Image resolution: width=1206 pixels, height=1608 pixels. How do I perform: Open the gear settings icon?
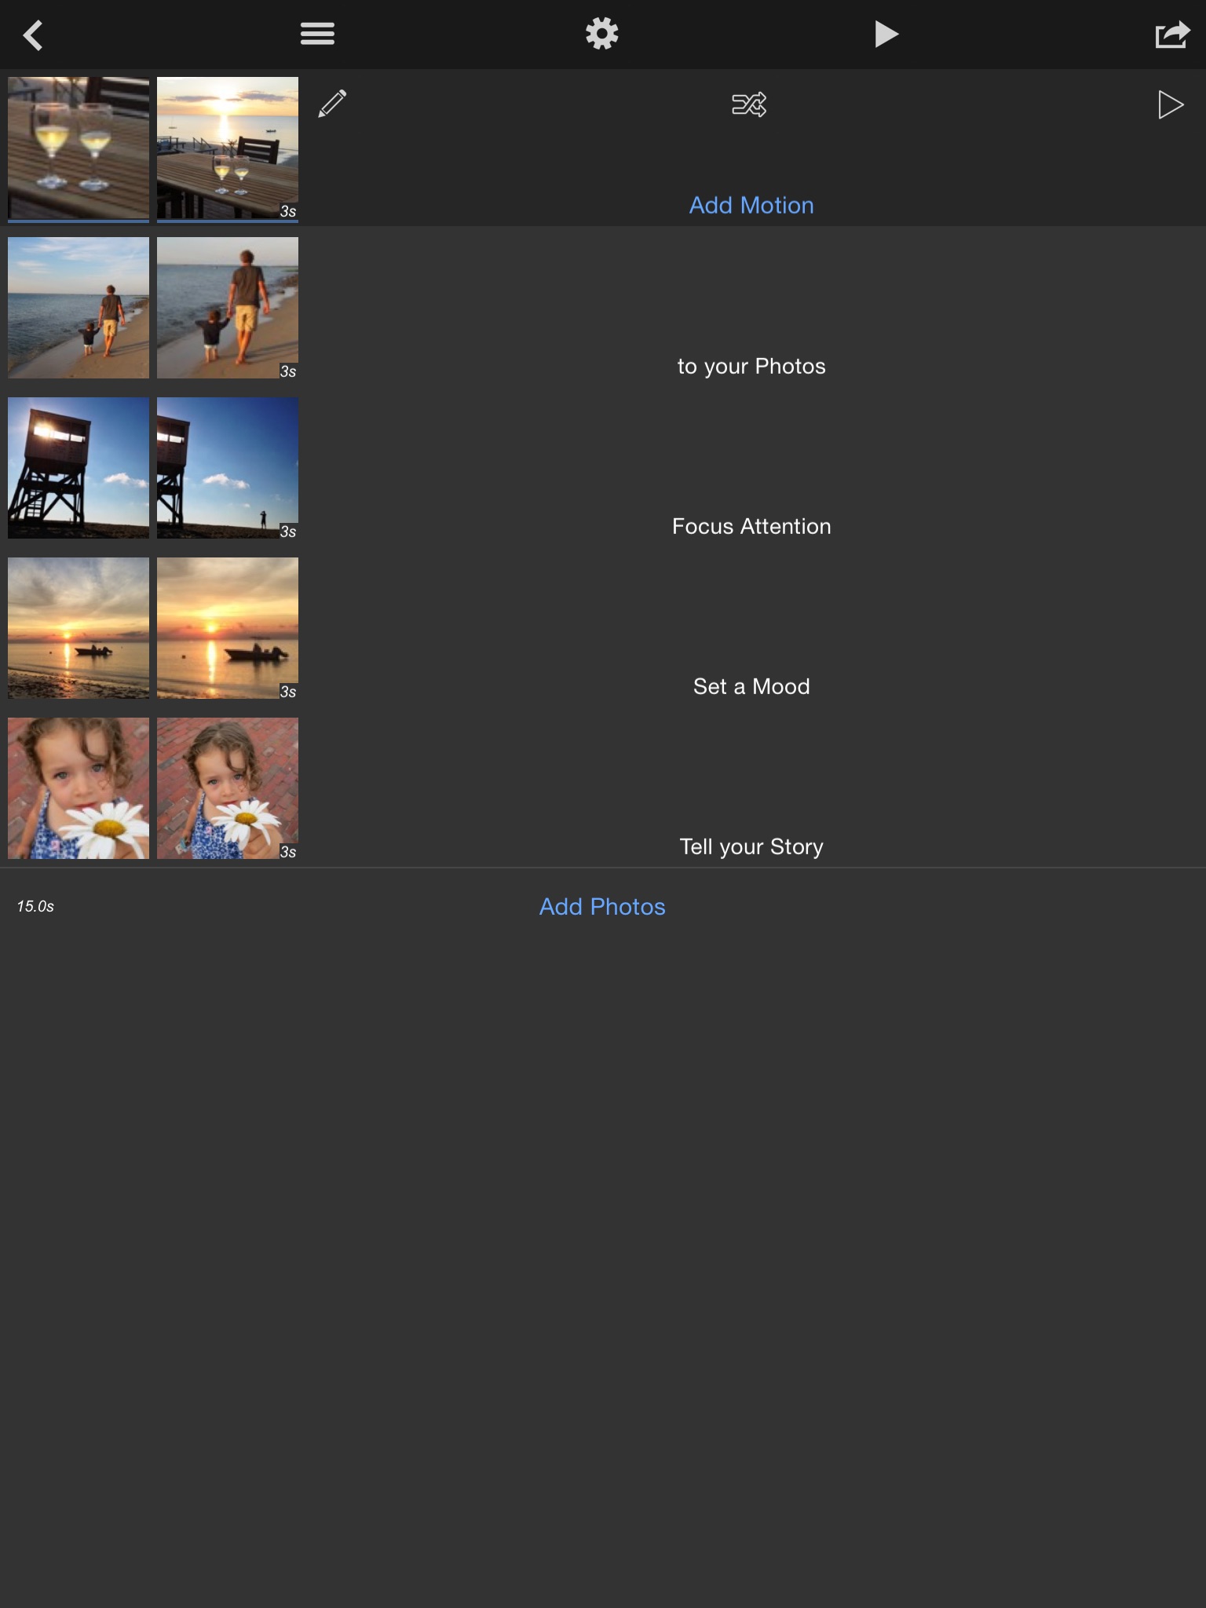pos(602,34)
